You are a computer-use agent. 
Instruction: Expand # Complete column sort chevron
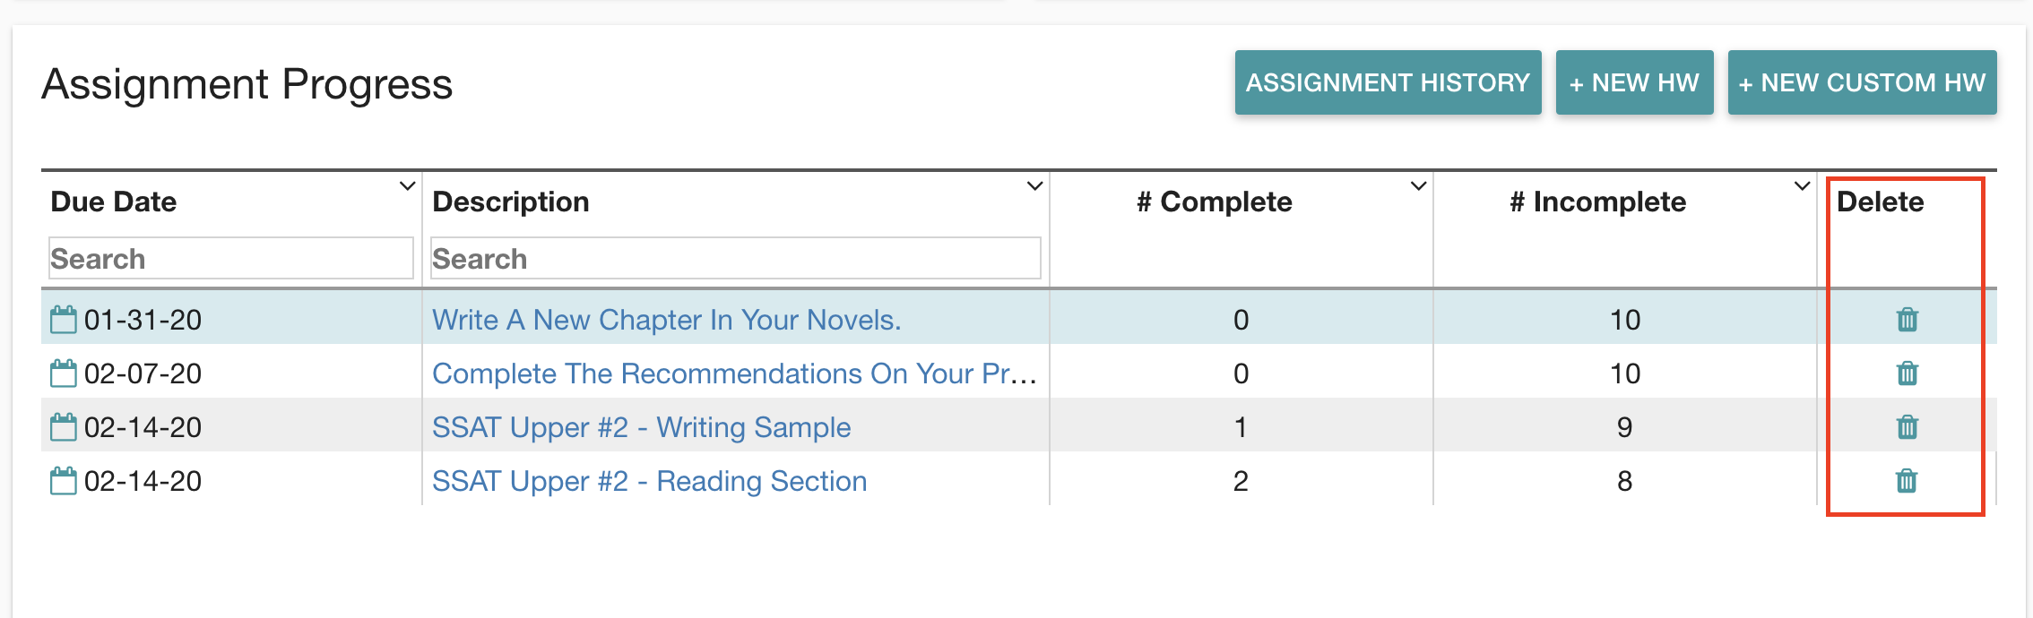[1418, 186]
